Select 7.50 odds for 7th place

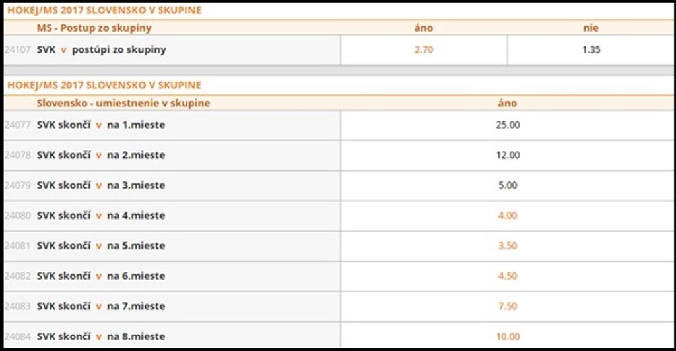click(x=507, y=307)
